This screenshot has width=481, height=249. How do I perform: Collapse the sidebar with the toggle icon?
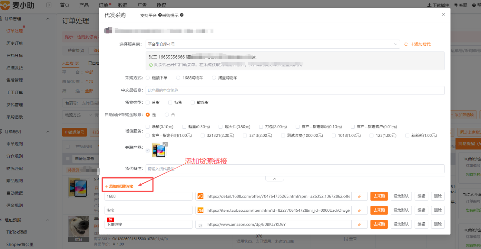click(x=49, y=5)
